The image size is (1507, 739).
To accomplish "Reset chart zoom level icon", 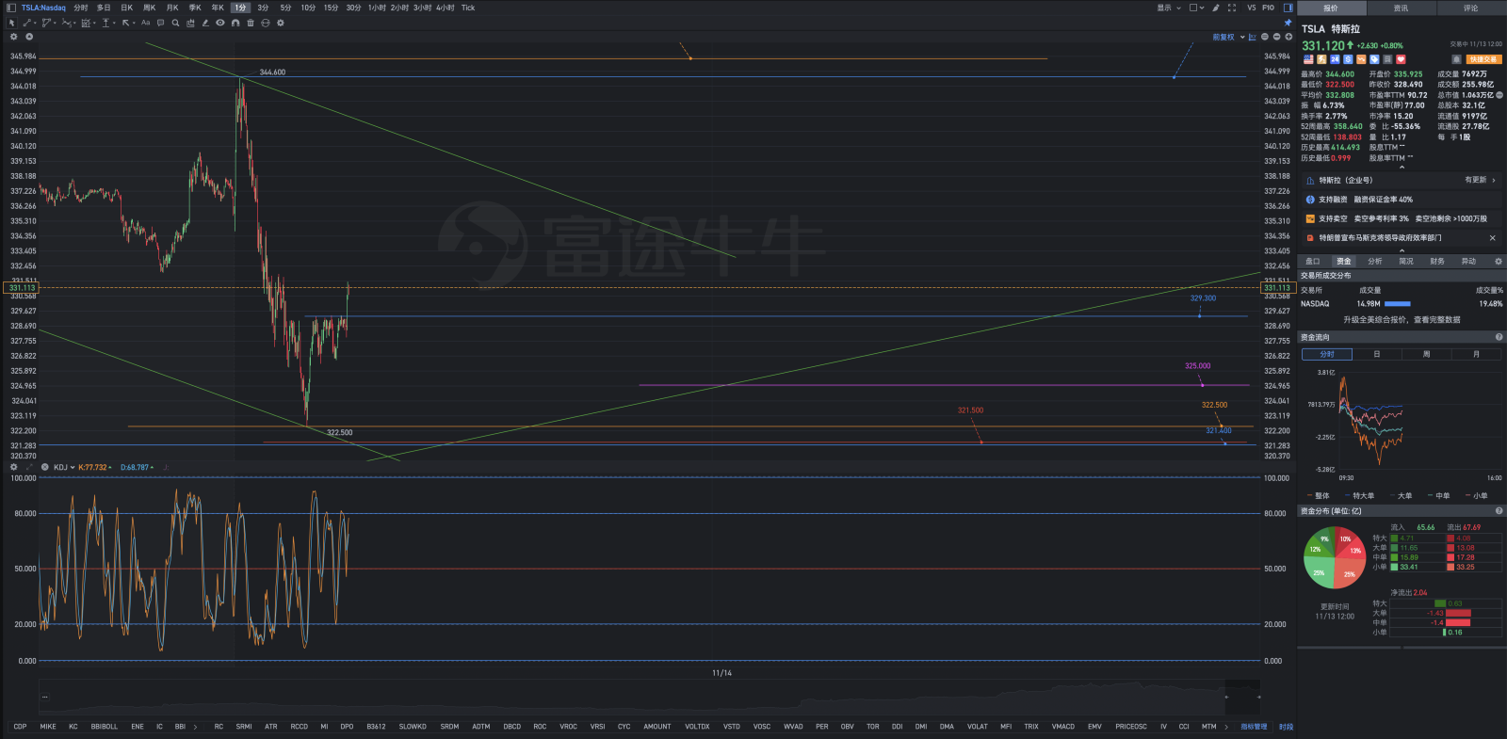I will tap(1265, 37).
